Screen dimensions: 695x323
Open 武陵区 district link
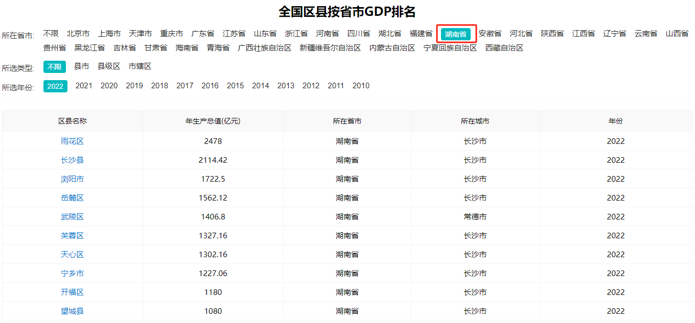pyautogui.click(x=72, y=217)
